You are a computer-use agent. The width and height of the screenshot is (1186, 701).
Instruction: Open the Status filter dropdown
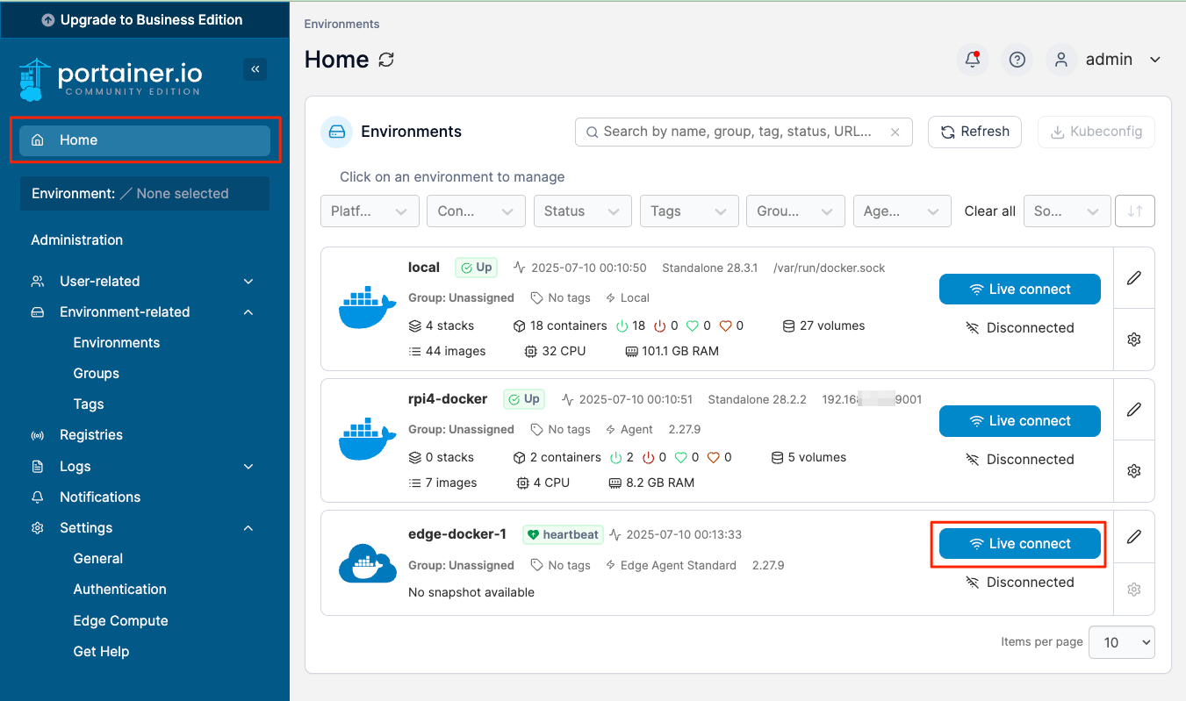point(583,211)
